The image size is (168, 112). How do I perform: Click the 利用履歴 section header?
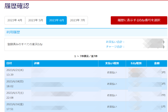click(x=13, y=32)
